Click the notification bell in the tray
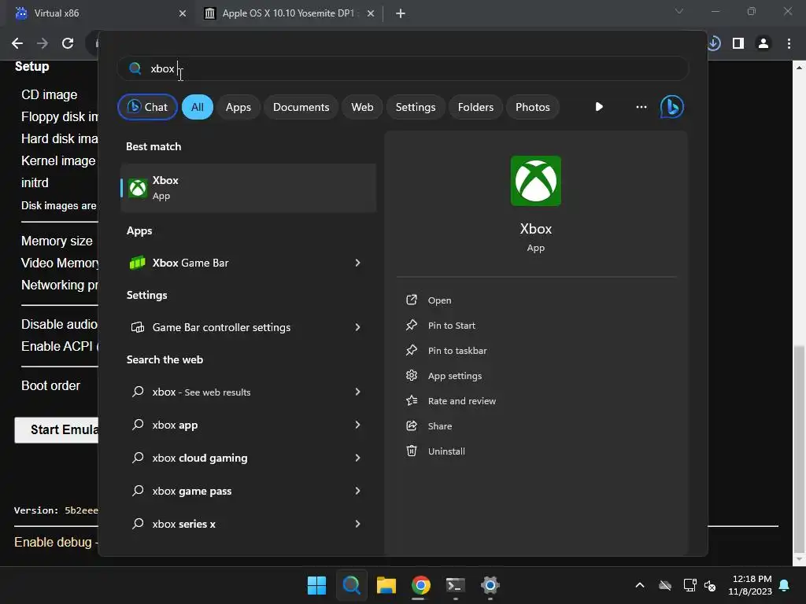806x604 pixels. 785,585
